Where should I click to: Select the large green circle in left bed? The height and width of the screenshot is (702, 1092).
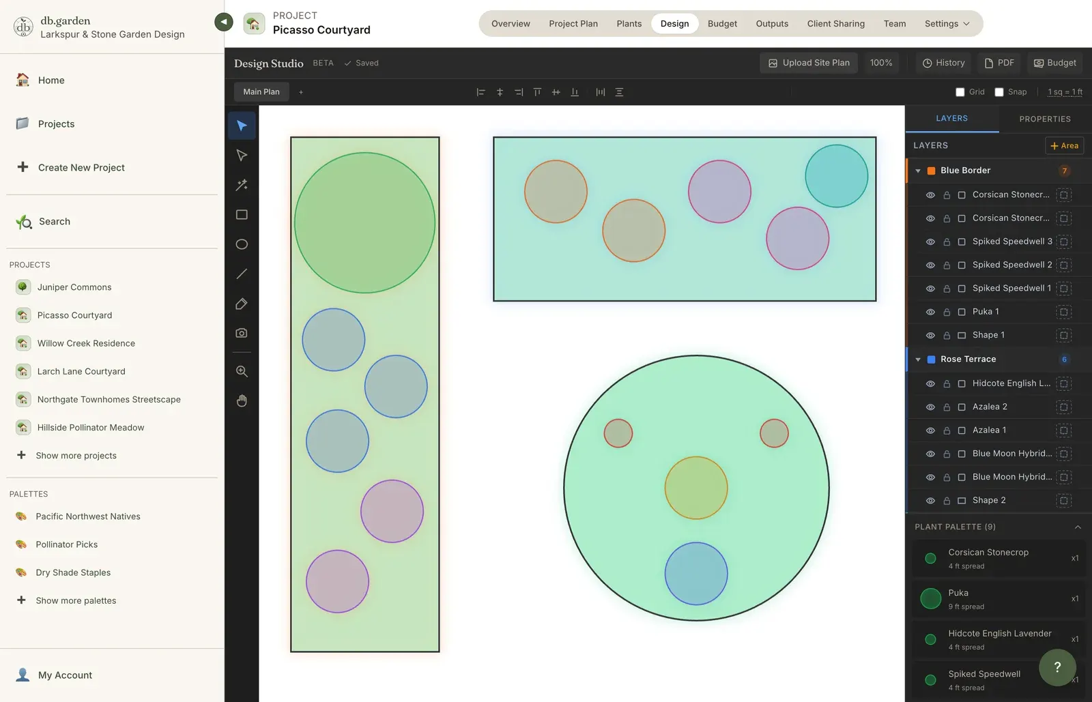click(x=364, y=223)
